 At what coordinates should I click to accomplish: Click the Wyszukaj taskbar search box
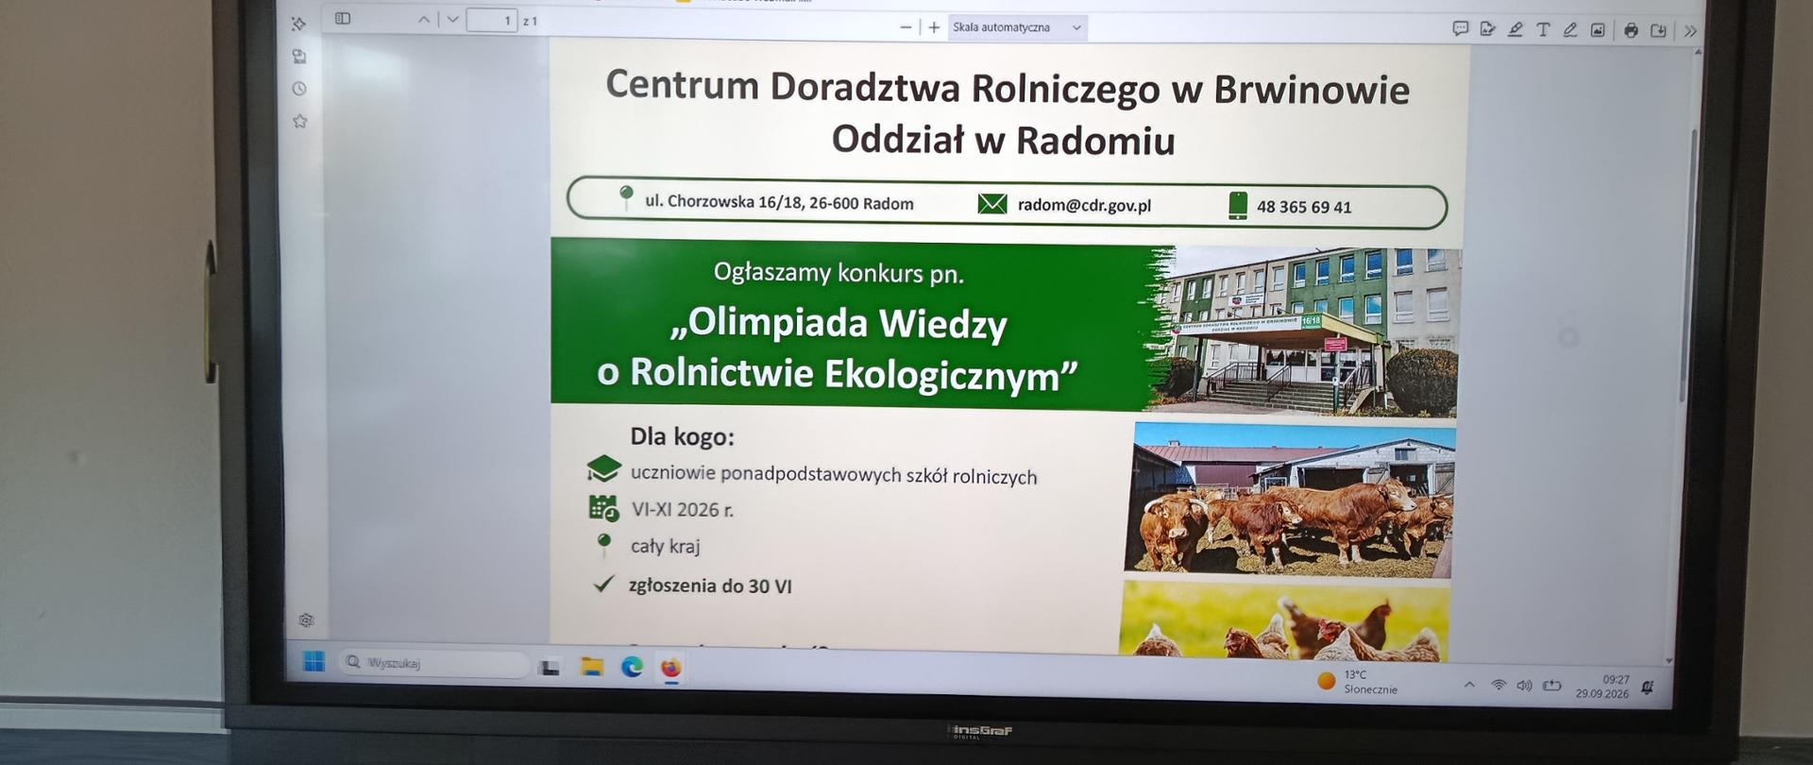tap(434, 663)
